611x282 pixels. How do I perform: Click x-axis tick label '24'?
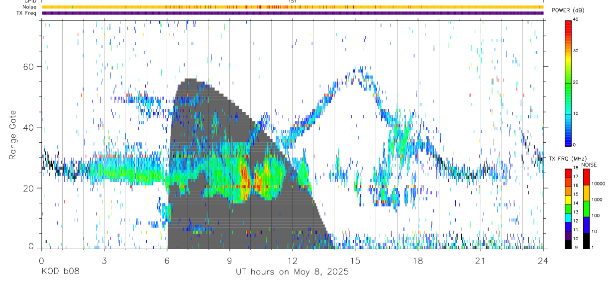pyautogui.click(x=543, y=260)
